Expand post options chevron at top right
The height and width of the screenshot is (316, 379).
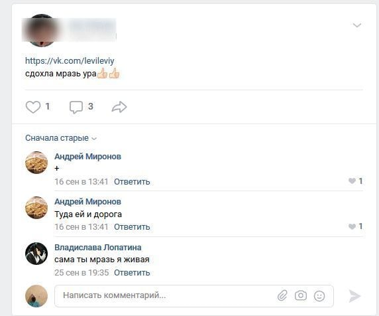point(357,25)
